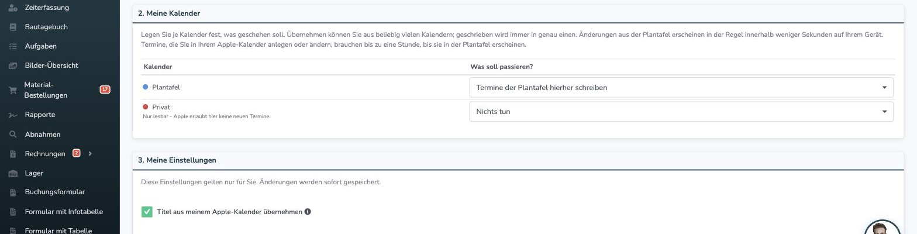Screen dimensions: 917x234
Task: Click the Bilder-Übersicht images icon
Action: pyautogui.click(x=13, y=66)
